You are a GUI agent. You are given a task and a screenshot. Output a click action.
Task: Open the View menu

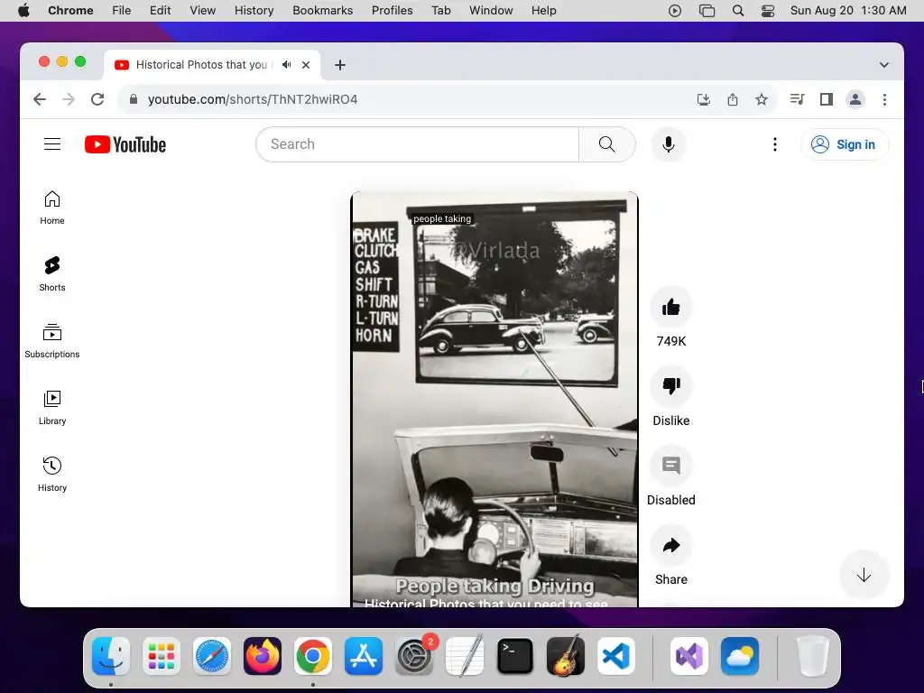coord(203,11)
